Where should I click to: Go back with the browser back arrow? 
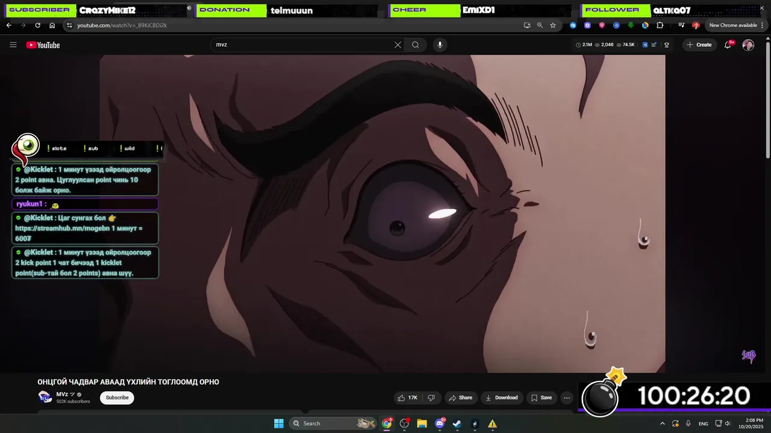coord(8,25)
